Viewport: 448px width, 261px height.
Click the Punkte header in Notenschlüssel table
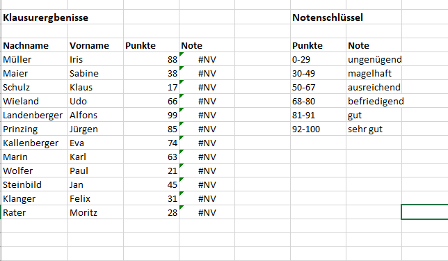tap(318, 45)
